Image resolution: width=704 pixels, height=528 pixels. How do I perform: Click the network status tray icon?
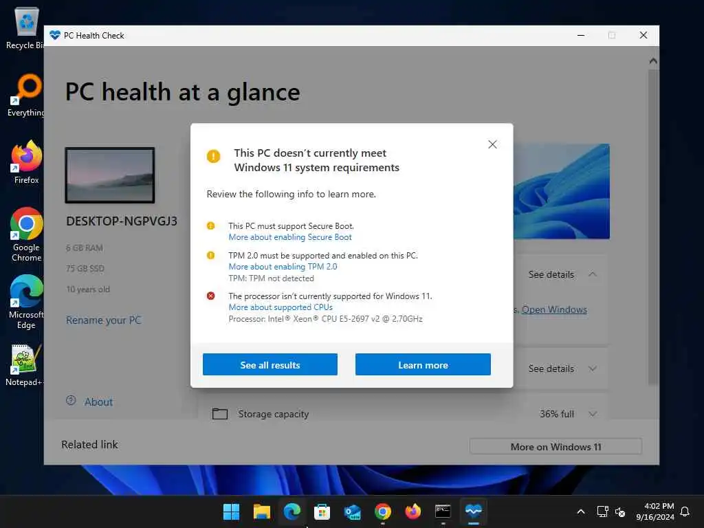(x=602, y=511)
